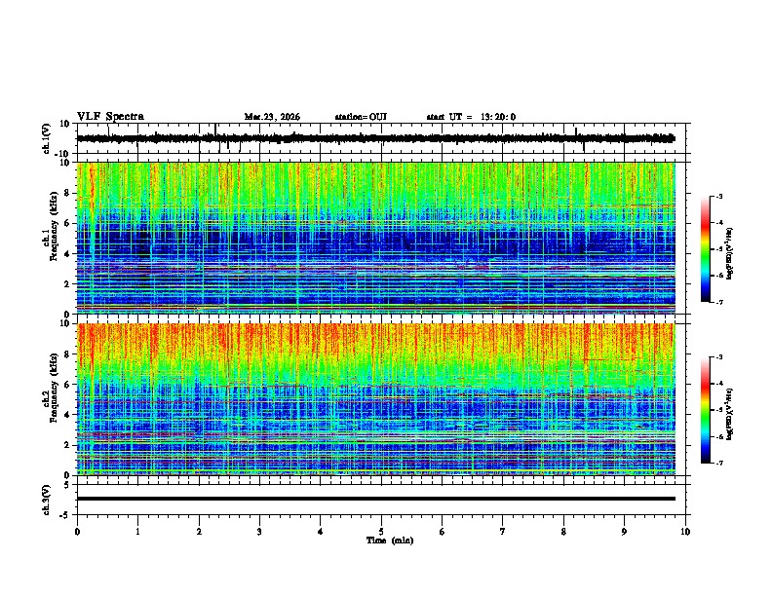Click the "-3" tick on ch.1 color bar
Viewport: 772px width, 596px height.
point(719,197)
